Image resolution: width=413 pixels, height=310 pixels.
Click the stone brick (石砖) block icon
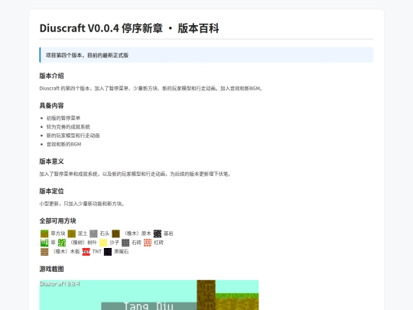coord(125,243)
